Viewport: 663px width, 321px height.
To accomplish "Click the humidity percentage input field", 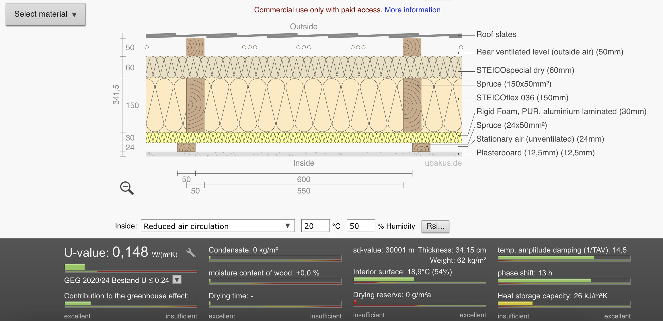I will [361, 226].
